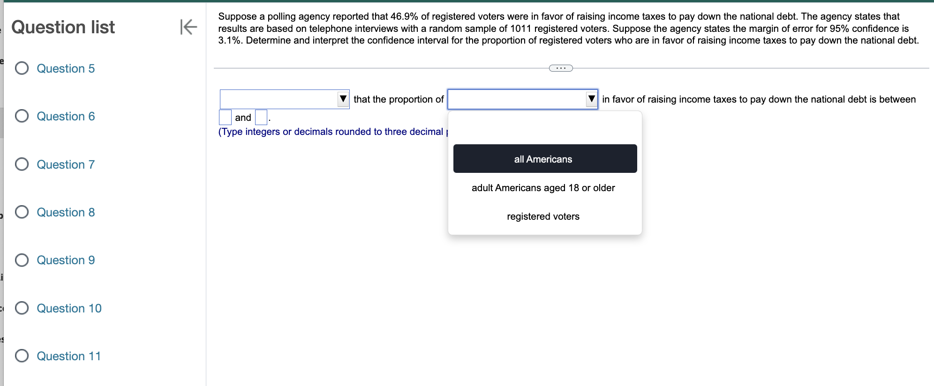The image size is (934, 386).
Task: Click the lower bound input box before 'and'
Action: 226,117
